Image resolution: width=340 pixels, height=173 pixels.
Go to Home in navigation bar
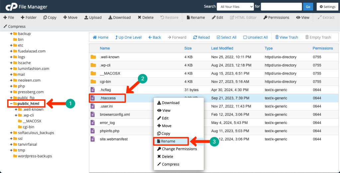pos(100,37)
